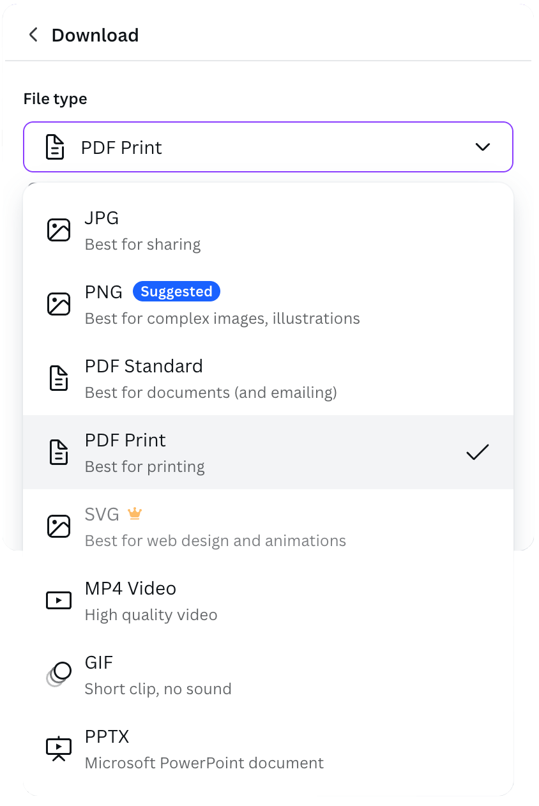Click the 'File type' label
This screenshot has height=806, width=539.
56,99
